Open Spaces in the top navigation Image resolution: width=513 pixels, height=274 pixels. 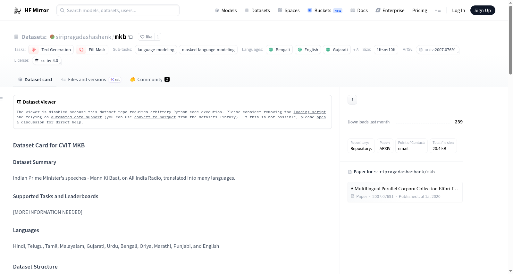pos(289,10)
